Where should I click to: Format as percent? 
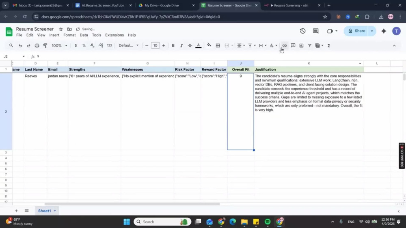click(84, 45)
